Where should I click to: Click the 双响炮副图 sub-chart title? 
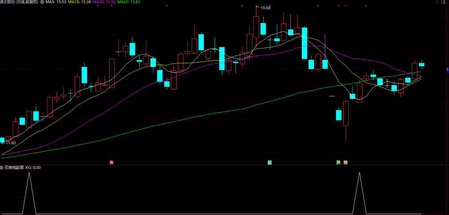[x=14, y=168]
